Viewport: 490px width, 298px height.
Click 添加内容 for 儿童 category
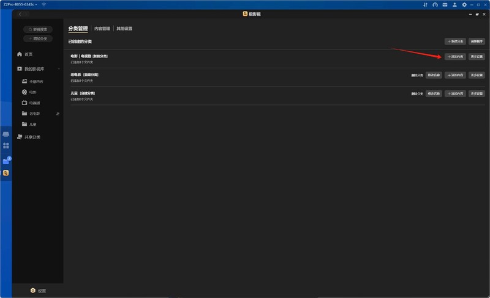pyautogui.click(x=455, y=93)
